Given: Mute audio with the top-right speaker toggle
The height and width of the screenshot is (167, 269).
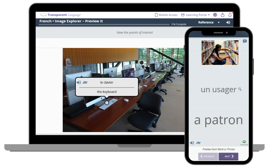Looking at the screenshot, I should point(228,22).
